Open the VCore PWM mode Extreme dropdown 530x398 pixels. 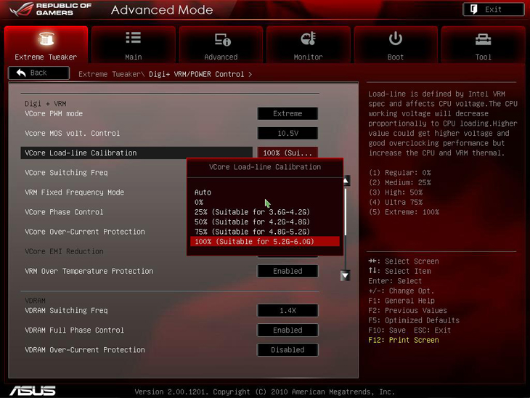(x=288, y=114)
